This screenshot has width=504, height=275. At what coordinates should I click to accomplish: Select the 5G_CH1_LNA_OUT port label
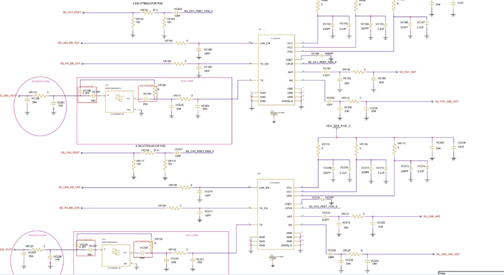(447, 101)
